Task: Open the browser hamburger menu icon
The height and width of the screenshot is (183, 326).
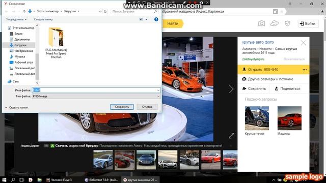Action: 290,4
